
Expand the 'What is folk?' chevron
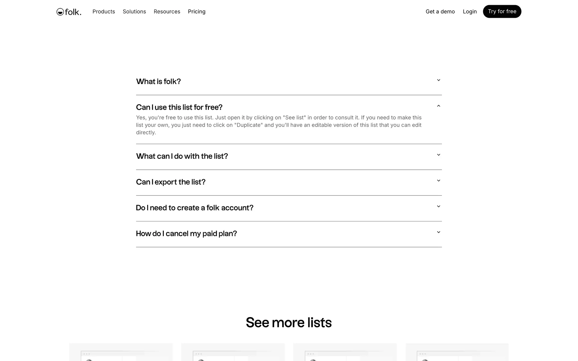[x=439, y=80]
